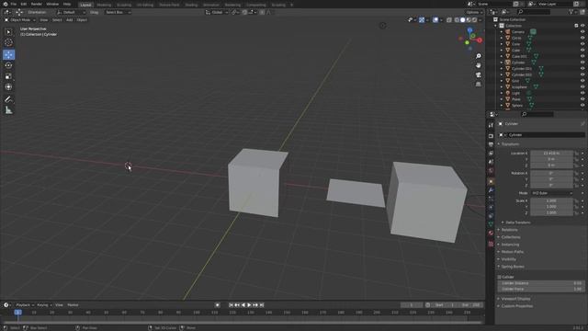Toggle X-ray mode in viewport header
The image size is (588, 331).
pos(449,20)
